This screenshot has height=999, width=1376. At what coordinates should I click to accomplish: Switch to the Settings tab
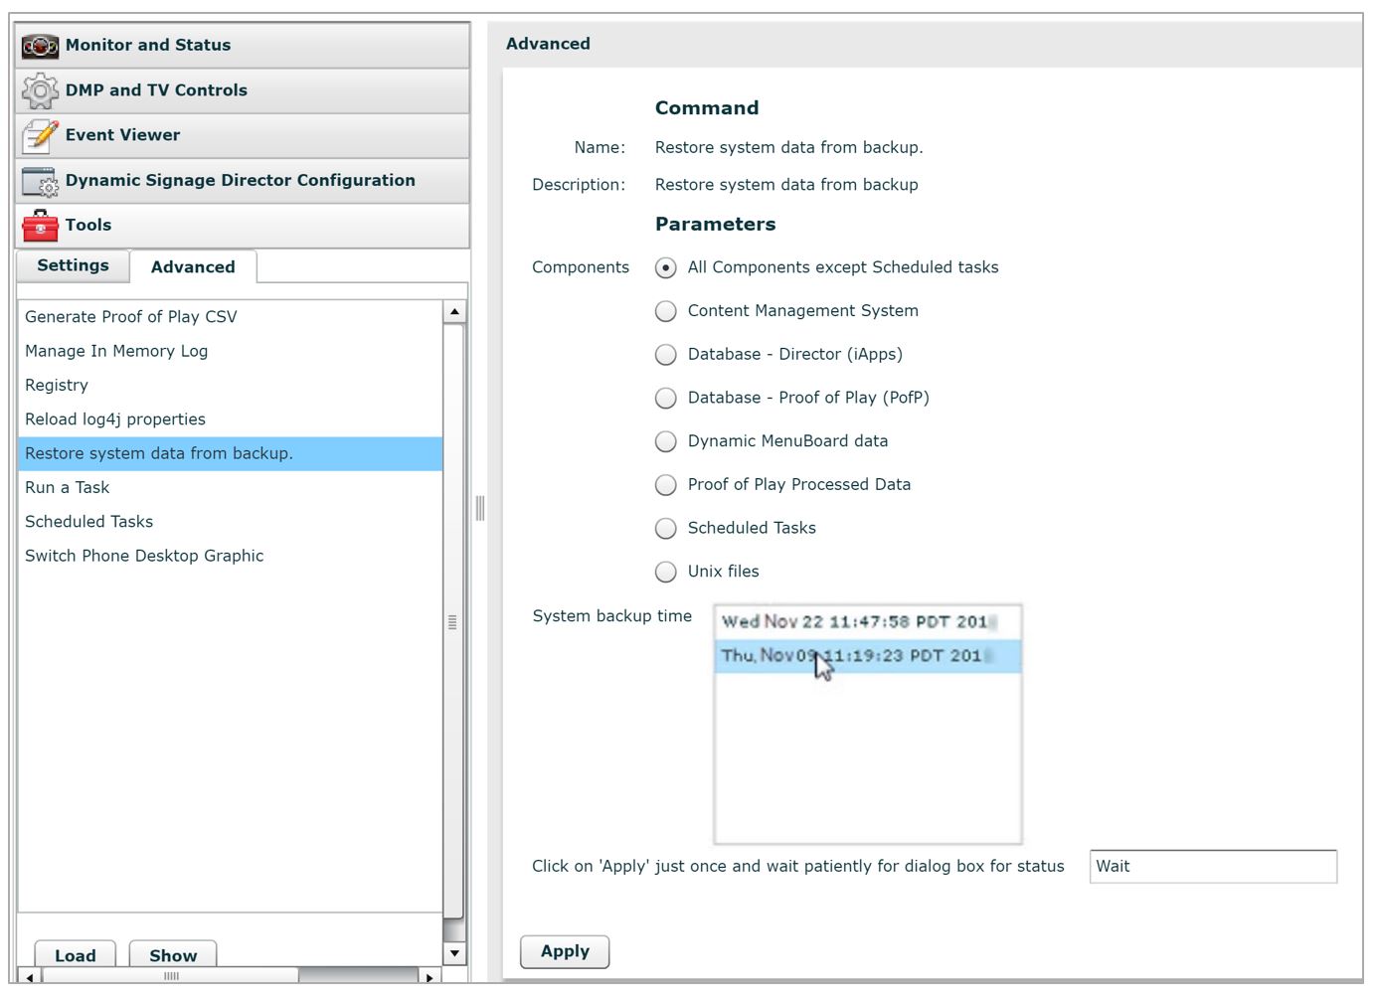point(72,265)
